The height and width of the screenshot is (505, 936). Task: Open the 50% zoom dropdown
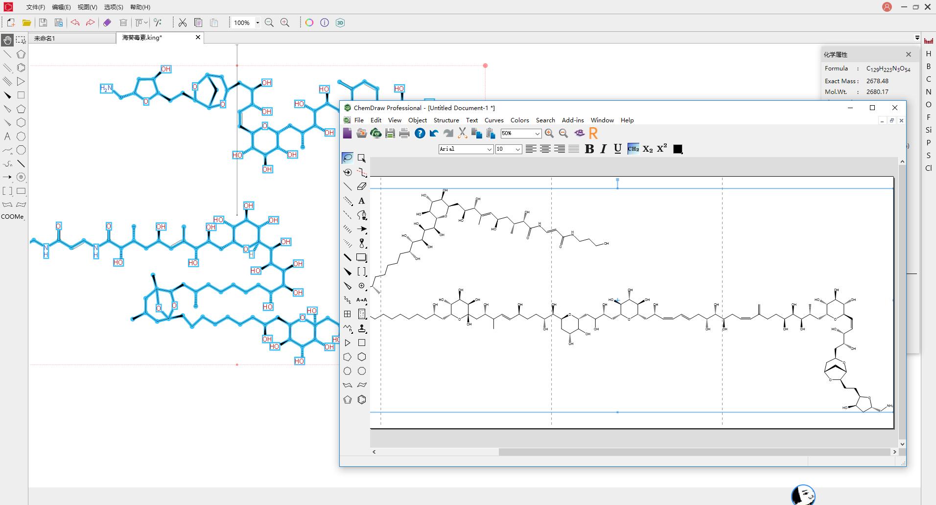(x=537, y=134)
